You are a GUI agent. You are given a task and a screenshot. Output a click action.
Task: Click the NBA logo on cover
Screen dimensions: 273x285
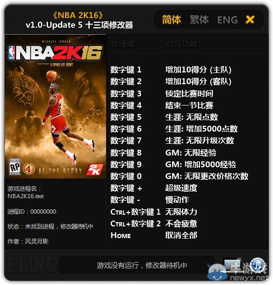(x=12, y=53)
